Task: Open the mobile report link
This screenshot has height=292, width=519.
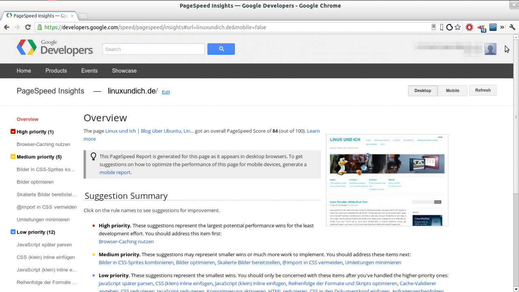Action: [115, 172]
